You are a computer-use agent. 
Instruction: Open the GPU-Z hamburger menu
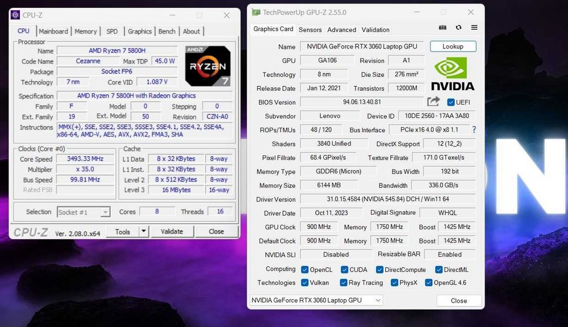474,27
